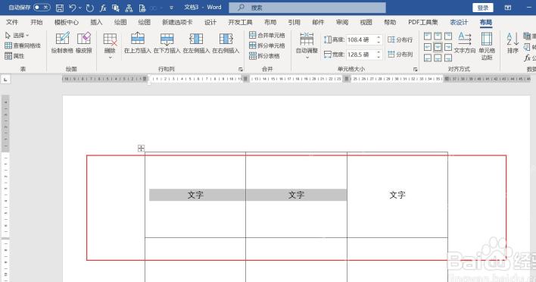
Task: Open the 引用 references tab
Action: 294,22
